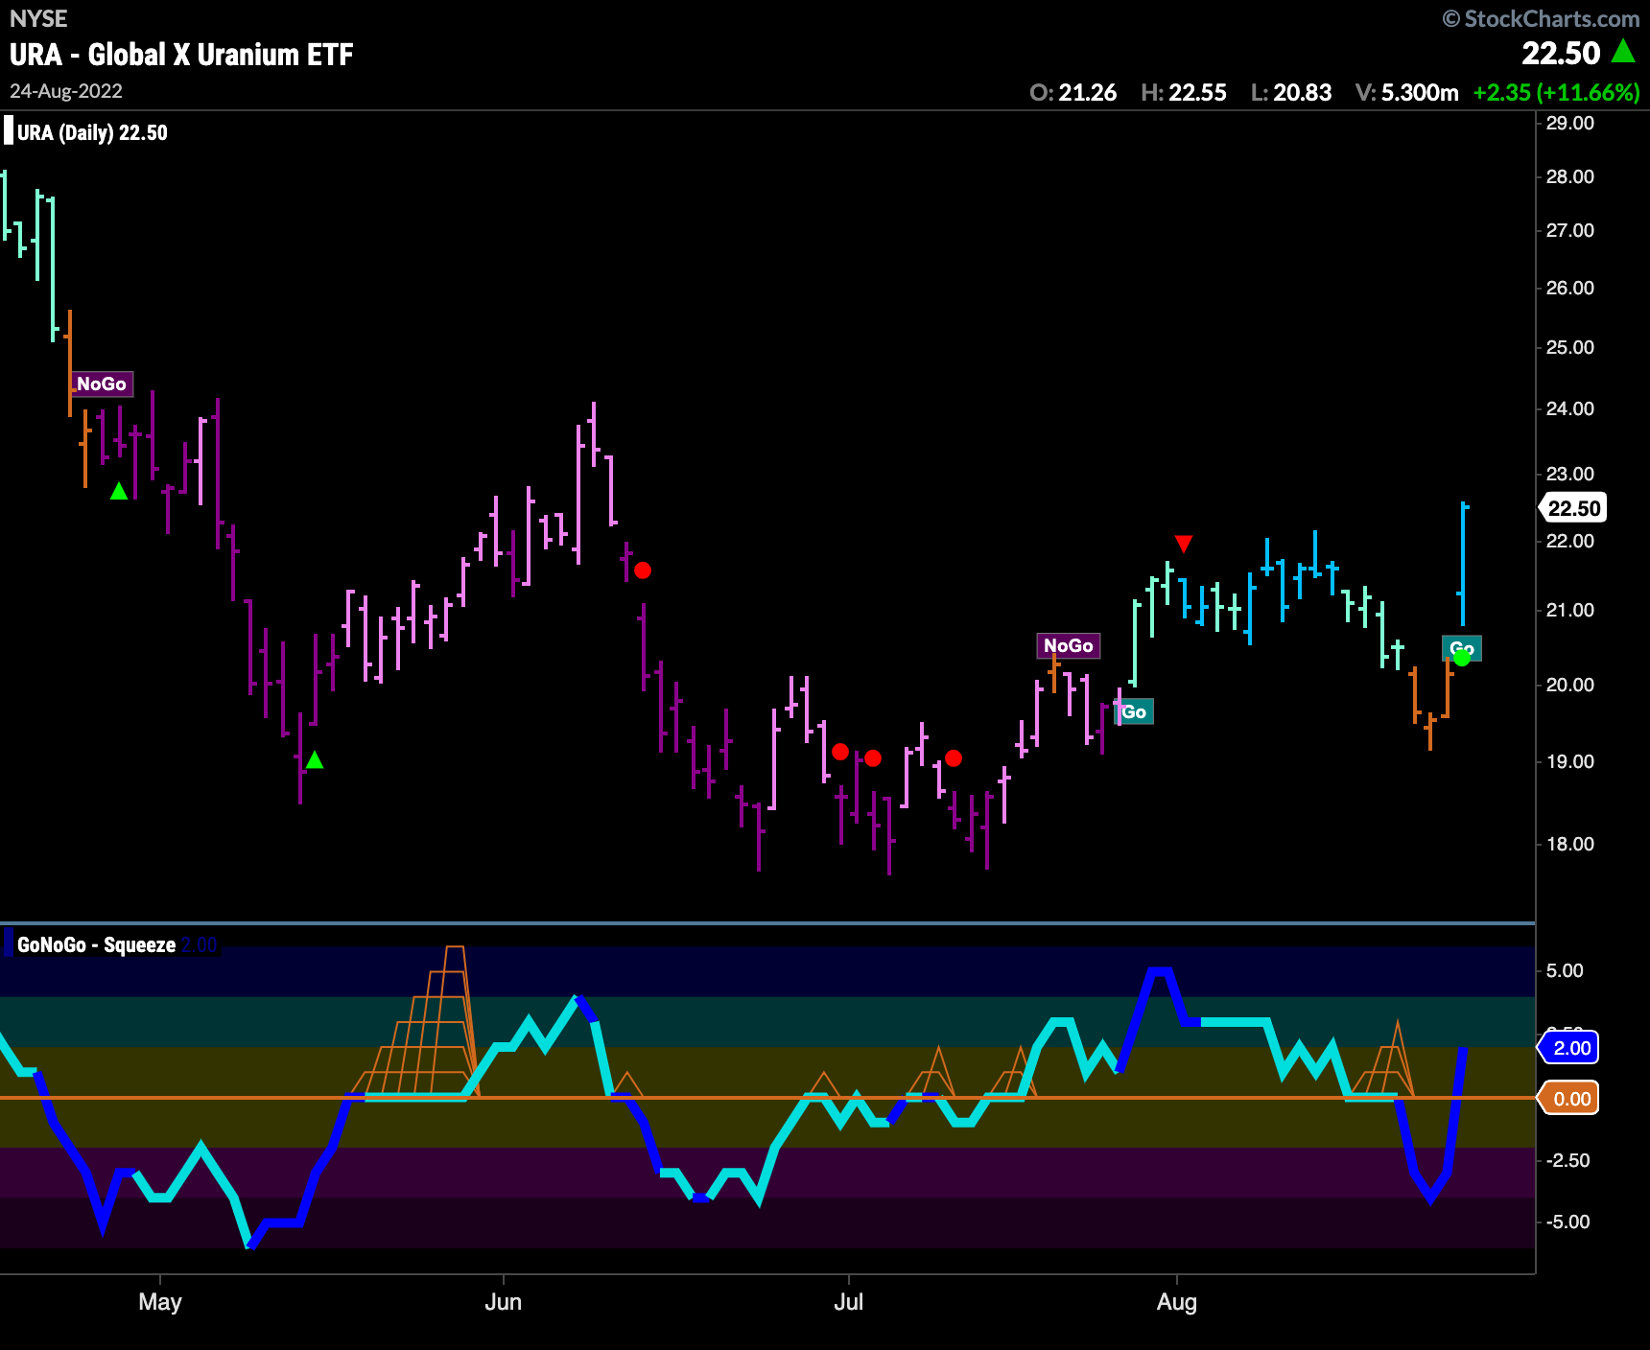This screenshot has width=1650, height=1350.
Task: Click the Go label near the latest bar
Action: click(x=1462, y=648)
